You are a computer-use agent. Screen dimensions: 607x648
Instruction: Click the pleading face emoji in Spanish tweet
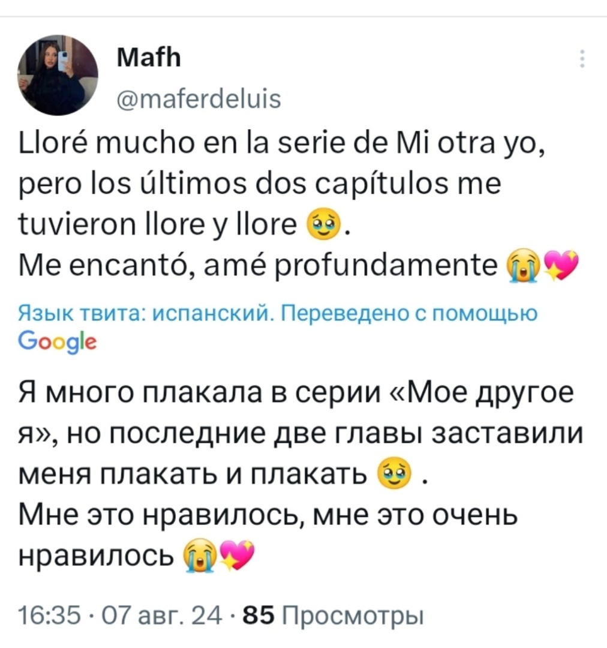pos(318,226)
